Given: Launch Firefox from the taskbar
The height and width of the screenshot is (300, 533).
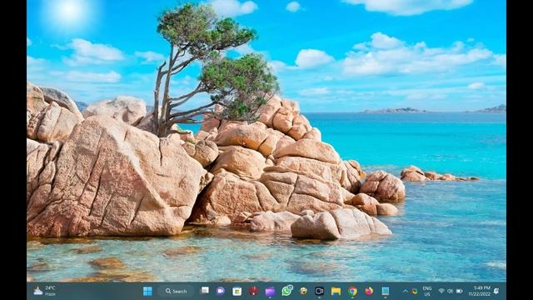Looking at the screenshot, I should (x=369, y=291).
